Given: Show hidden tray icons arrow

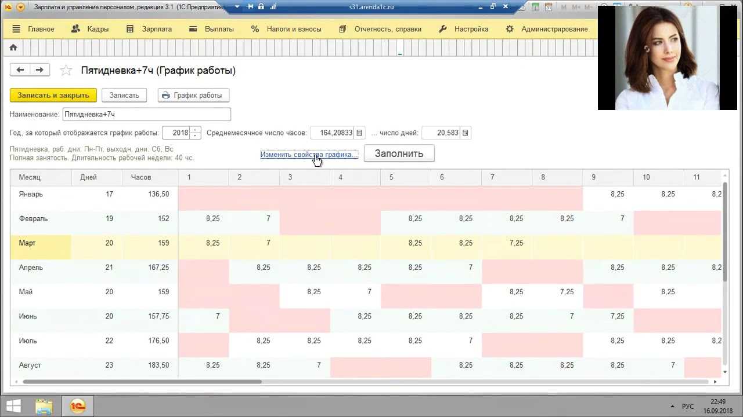Looking at the screenshot, I should click(672, 407).
